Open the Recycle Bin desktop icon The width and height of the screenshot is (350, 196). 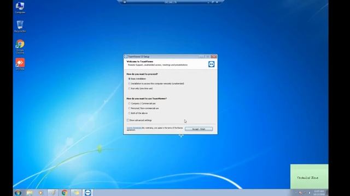[x=20, y=27]
